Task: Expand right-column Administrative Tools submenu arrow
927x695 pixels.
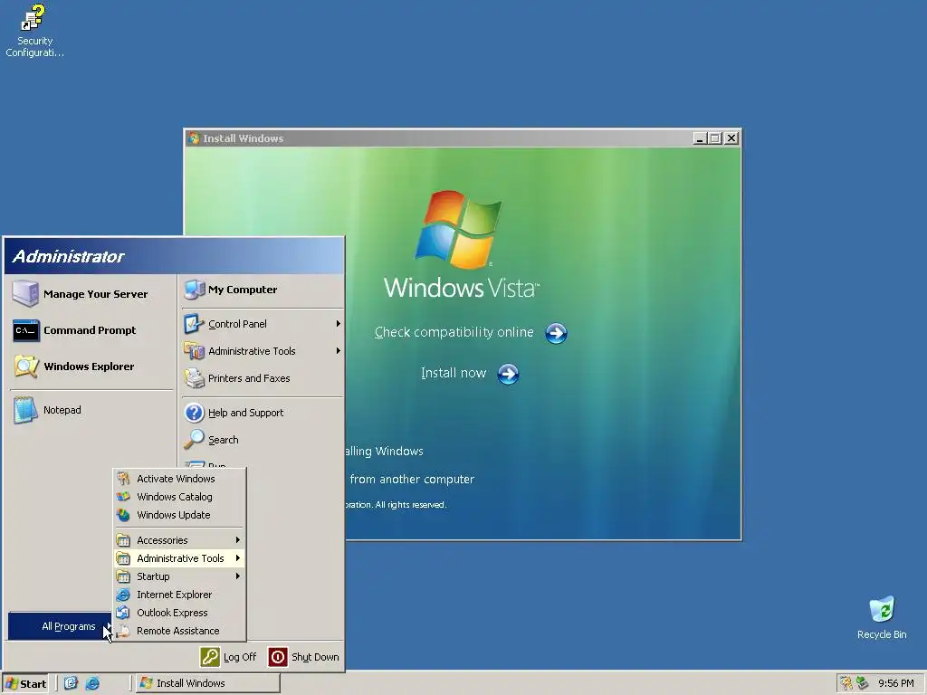Action: 339,351
